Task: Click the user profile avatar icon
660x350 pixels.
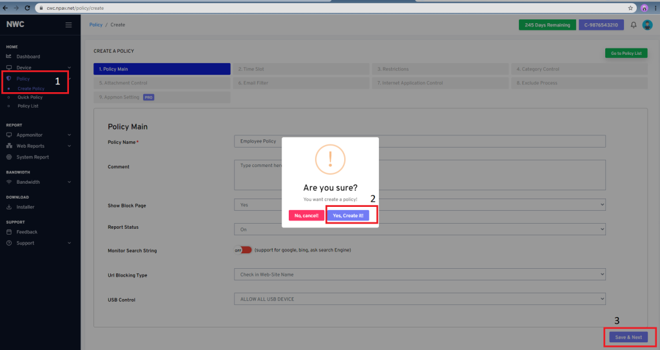Action: click(647, 25)
